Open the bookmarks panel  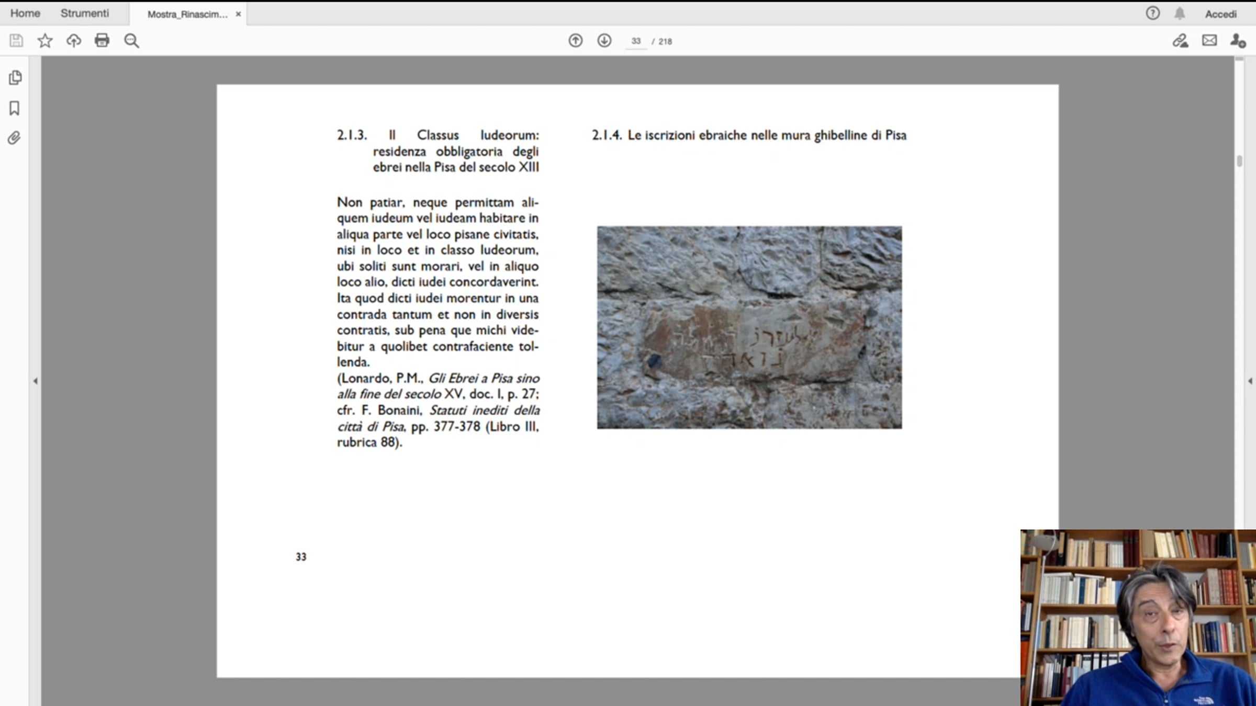tap(15, 108)
